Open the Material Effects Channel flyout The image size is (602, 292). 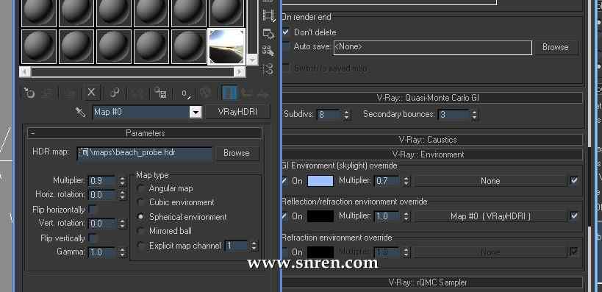(x=186, y=93)
